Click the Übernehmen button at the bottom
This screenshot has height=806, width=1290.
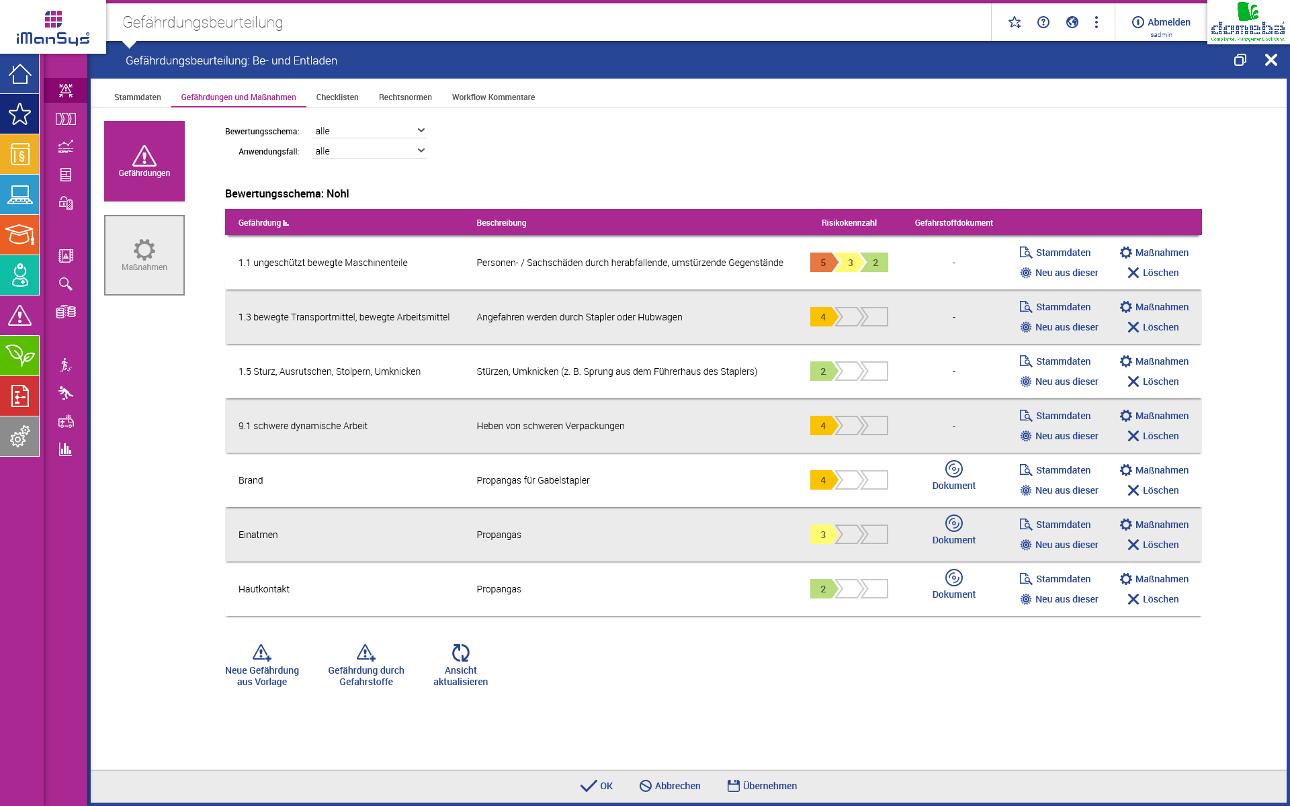tap(761, 785)
